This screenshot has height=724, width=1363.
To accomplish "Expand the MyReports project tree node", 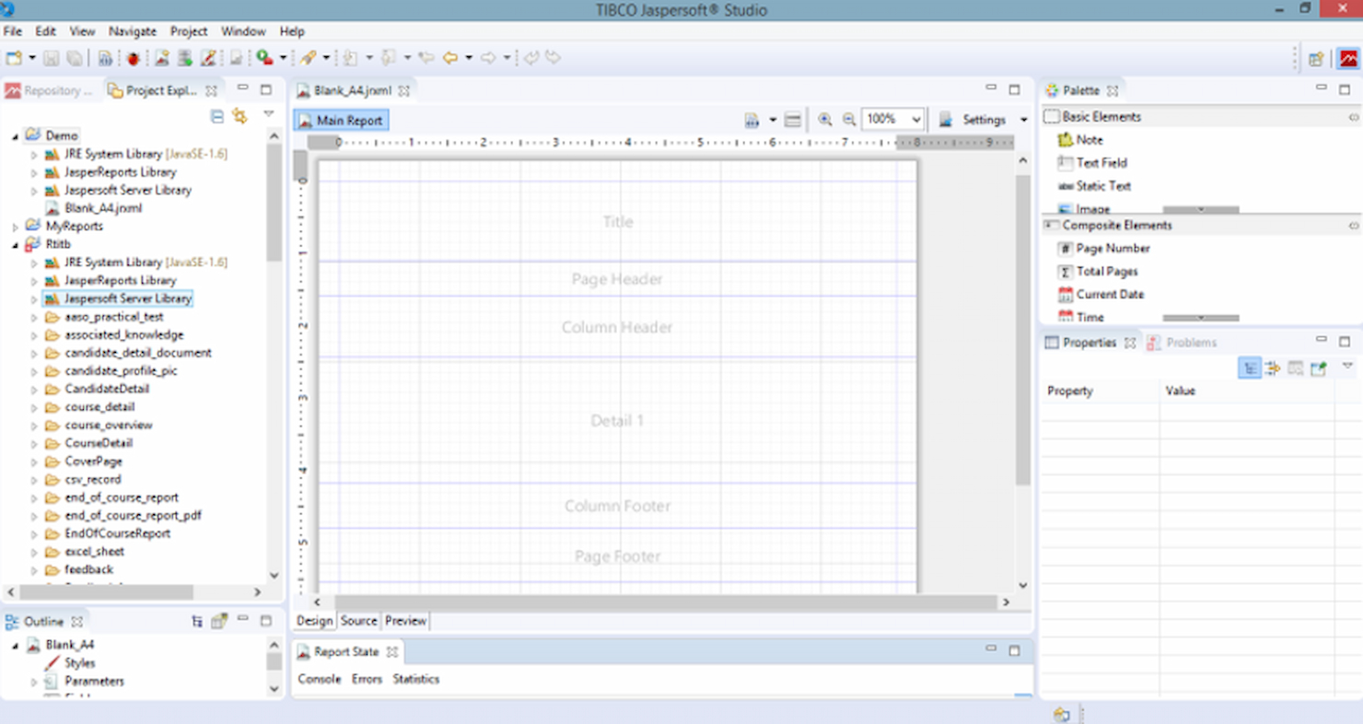I will tap(16, 227).
